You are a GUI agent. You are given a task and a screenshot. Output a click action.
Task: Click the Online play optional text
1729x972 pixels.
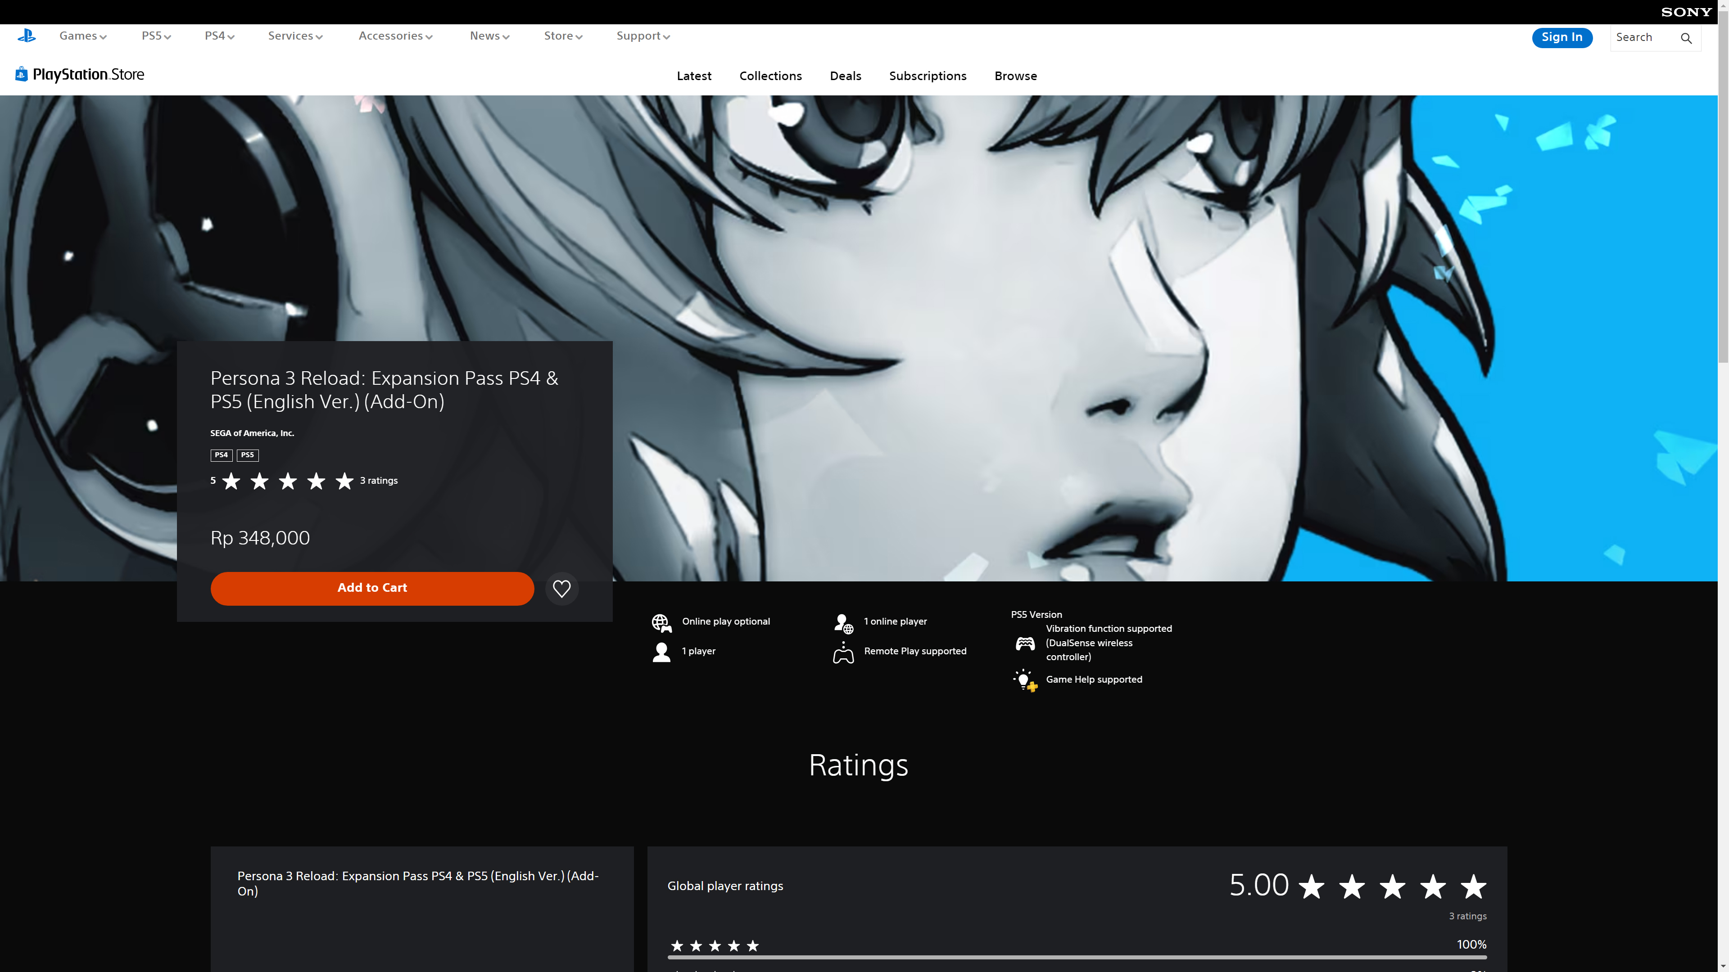[x=725, y=622]
